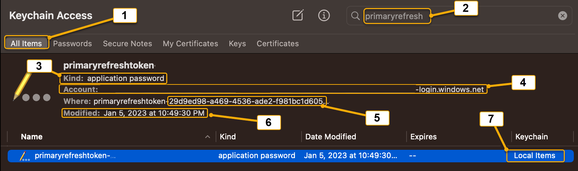Open the info (i) icon

324,15
